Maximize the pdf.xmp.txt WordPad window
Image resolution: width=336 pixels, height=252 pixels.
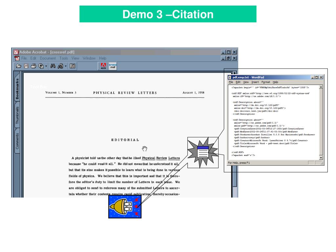(316, 77)
